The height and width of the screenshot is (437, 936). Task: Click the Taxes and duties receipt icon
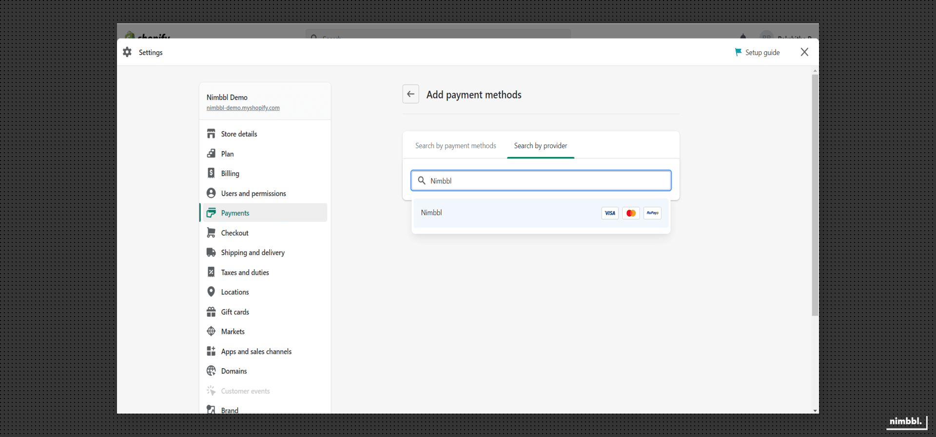[x=211, y=272]
